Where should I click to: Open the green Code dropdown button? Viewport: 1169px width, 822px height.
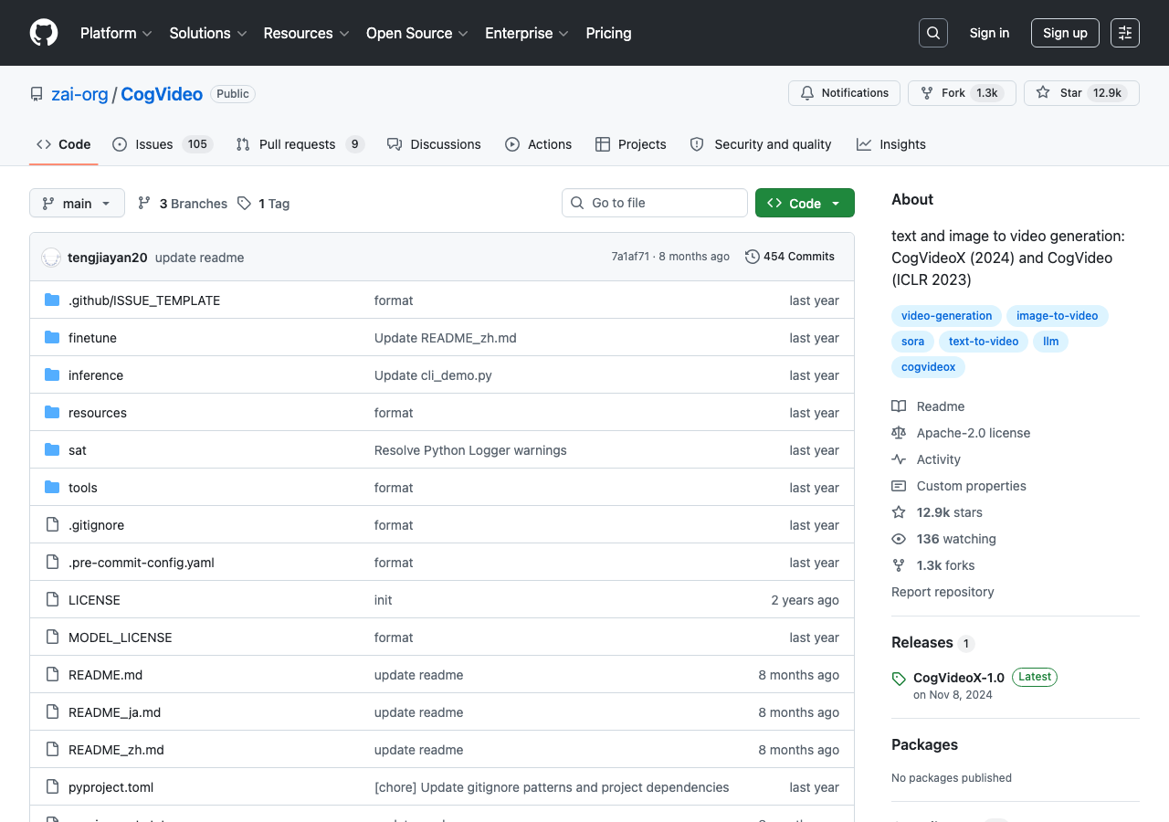tap(805, 203)
